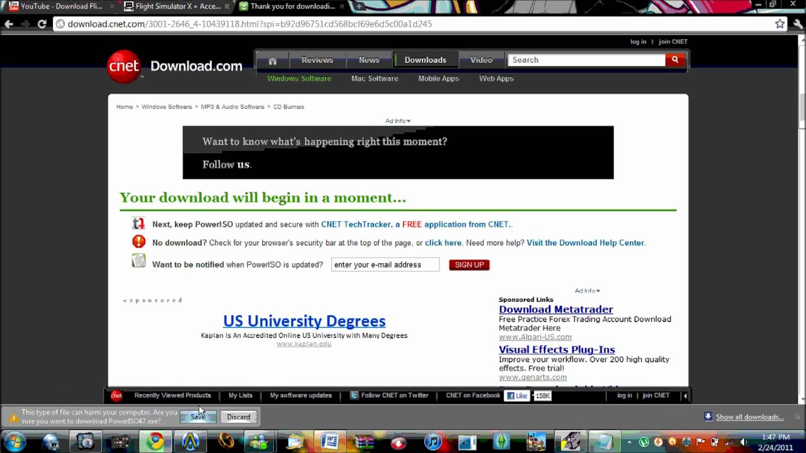Image resolution: width=806 pixels, height=453 pixels.
Task: Open 'Recently Viewed Products' in bottom toolbar
Action: 173,395
